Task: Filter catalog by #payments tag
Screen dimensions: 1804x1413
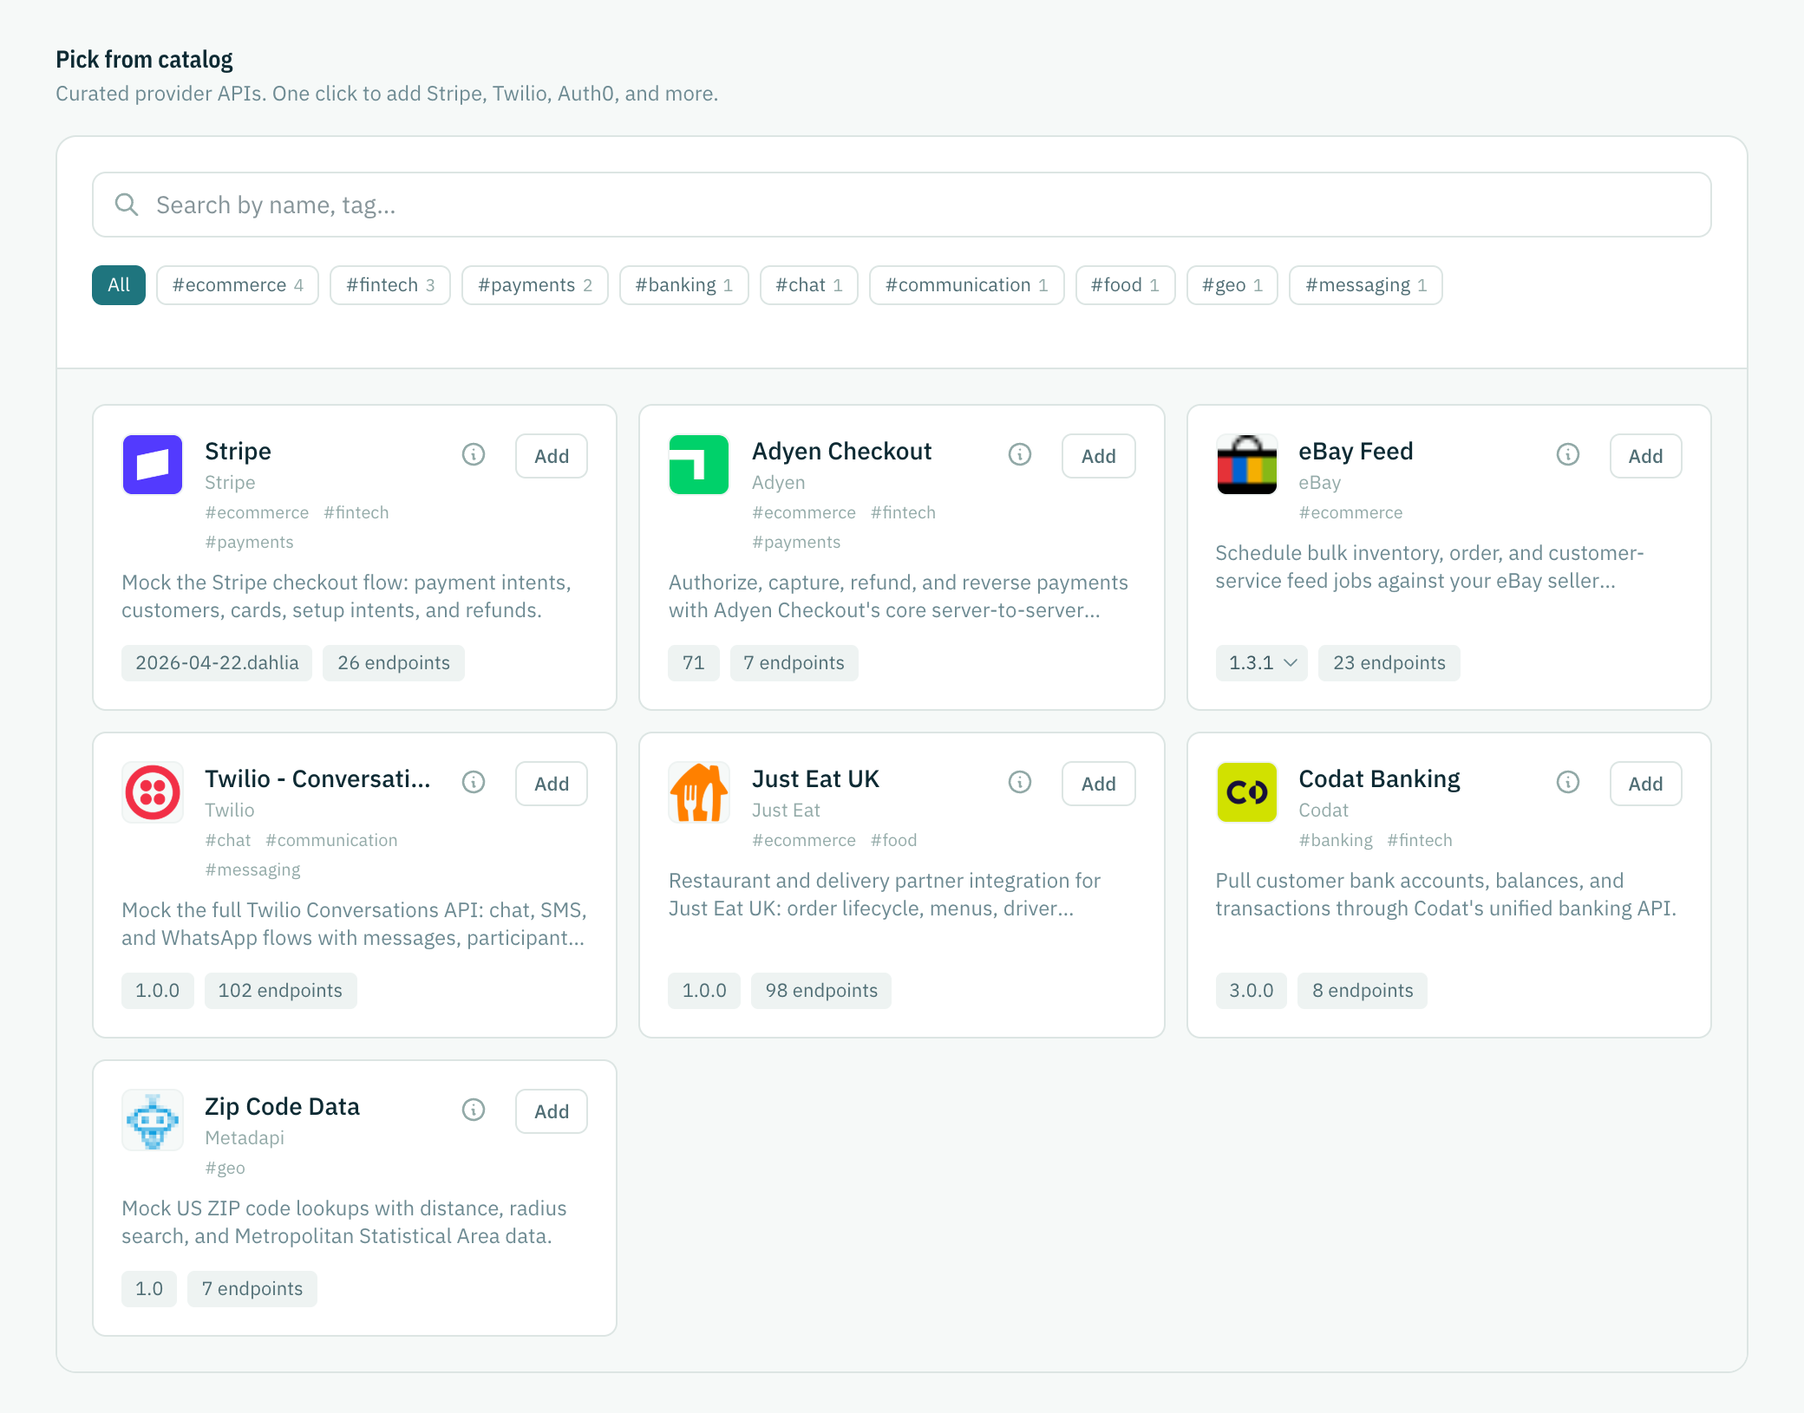Action: tap(535, 285)
